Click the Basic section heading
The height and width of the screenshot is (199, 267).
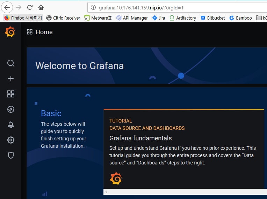(x=51, y=113)
